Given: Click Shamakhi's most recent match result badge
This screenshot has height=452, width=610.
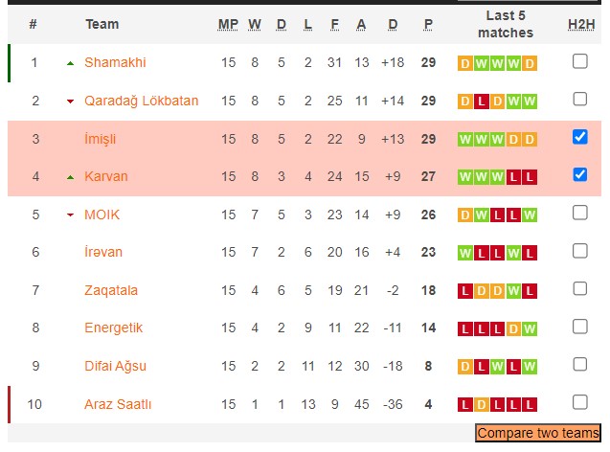Looking at the screenshot, I should pyautogui.click(x=530, y=63).
